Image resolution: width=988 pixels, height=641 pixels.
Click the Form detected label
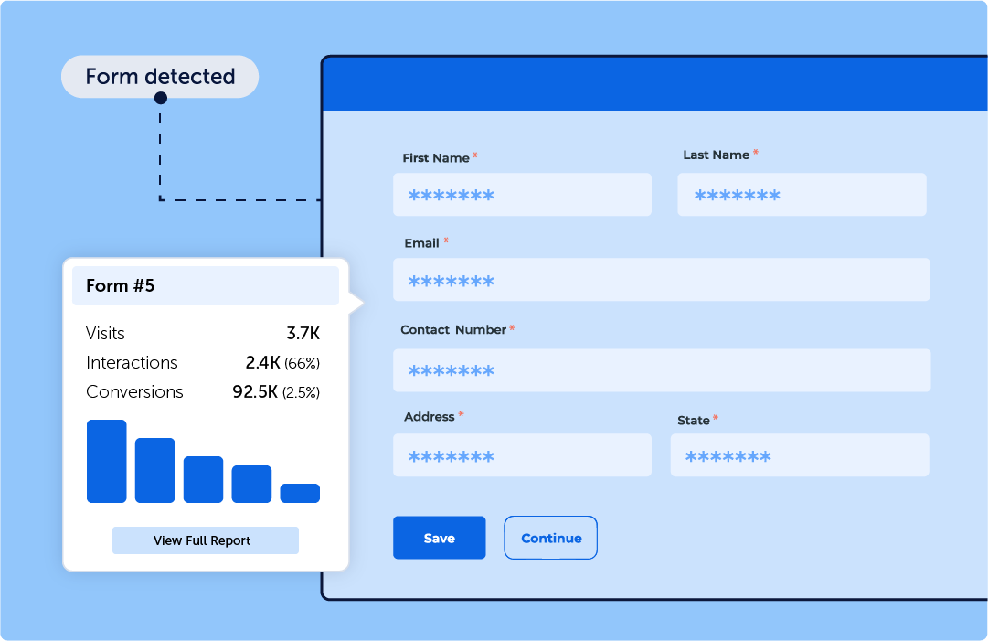click(x=160, y=77)
